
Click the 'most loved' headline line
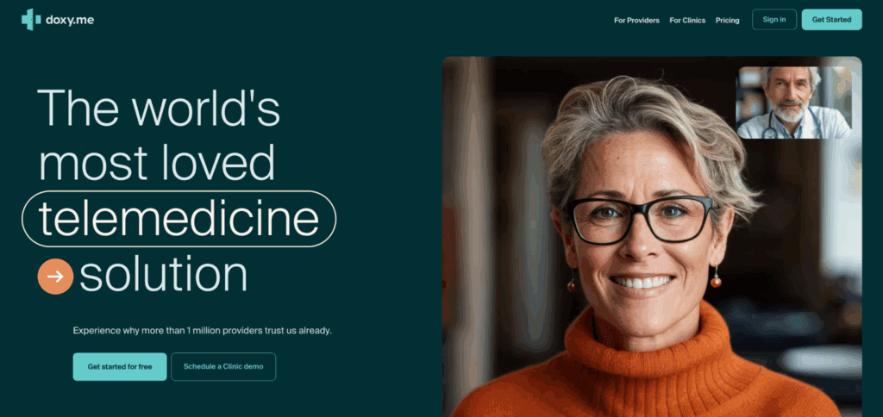pyautogui.click(x=157, y=163)
